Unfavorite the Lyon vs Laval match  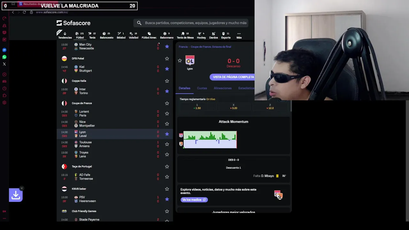click(x=167, y=134)
